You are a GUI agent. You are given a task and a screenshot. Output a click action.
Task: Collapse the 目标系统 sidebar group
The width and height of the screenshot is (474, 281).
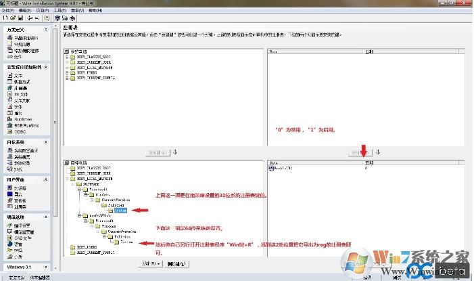coord(46,142)
